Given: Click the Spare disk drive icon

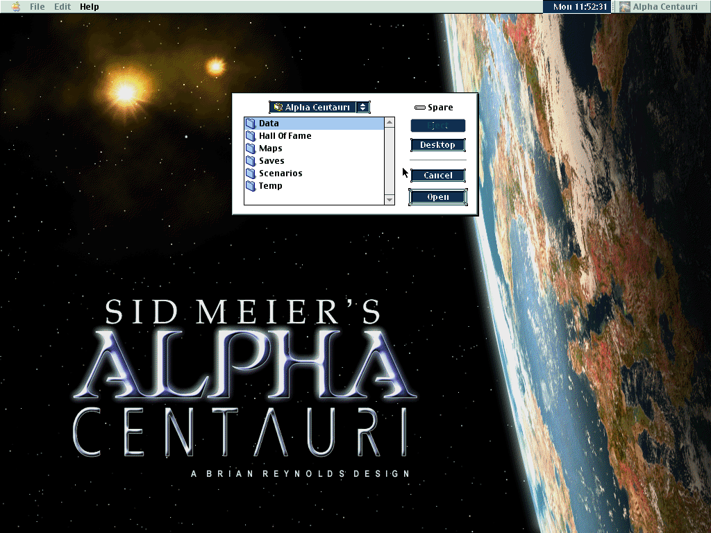Looking at the screenshot, I should (x=419, y=108).
